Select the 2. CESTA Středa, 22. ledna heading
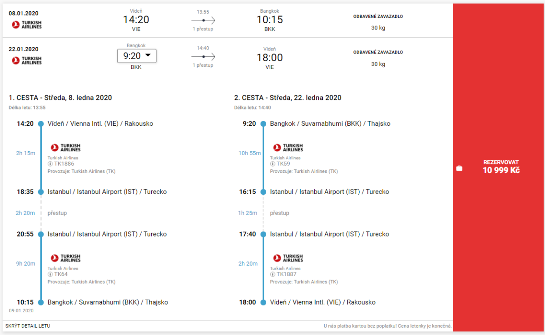545x335 pixels. 287,98
